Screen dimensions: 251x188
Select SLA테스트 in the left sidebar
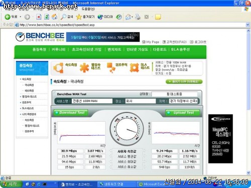point(28,108)
